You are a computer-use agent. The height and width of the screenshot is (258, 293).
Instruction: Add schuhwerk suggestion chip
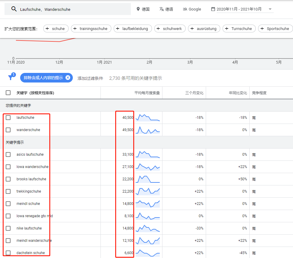point(170,28)
